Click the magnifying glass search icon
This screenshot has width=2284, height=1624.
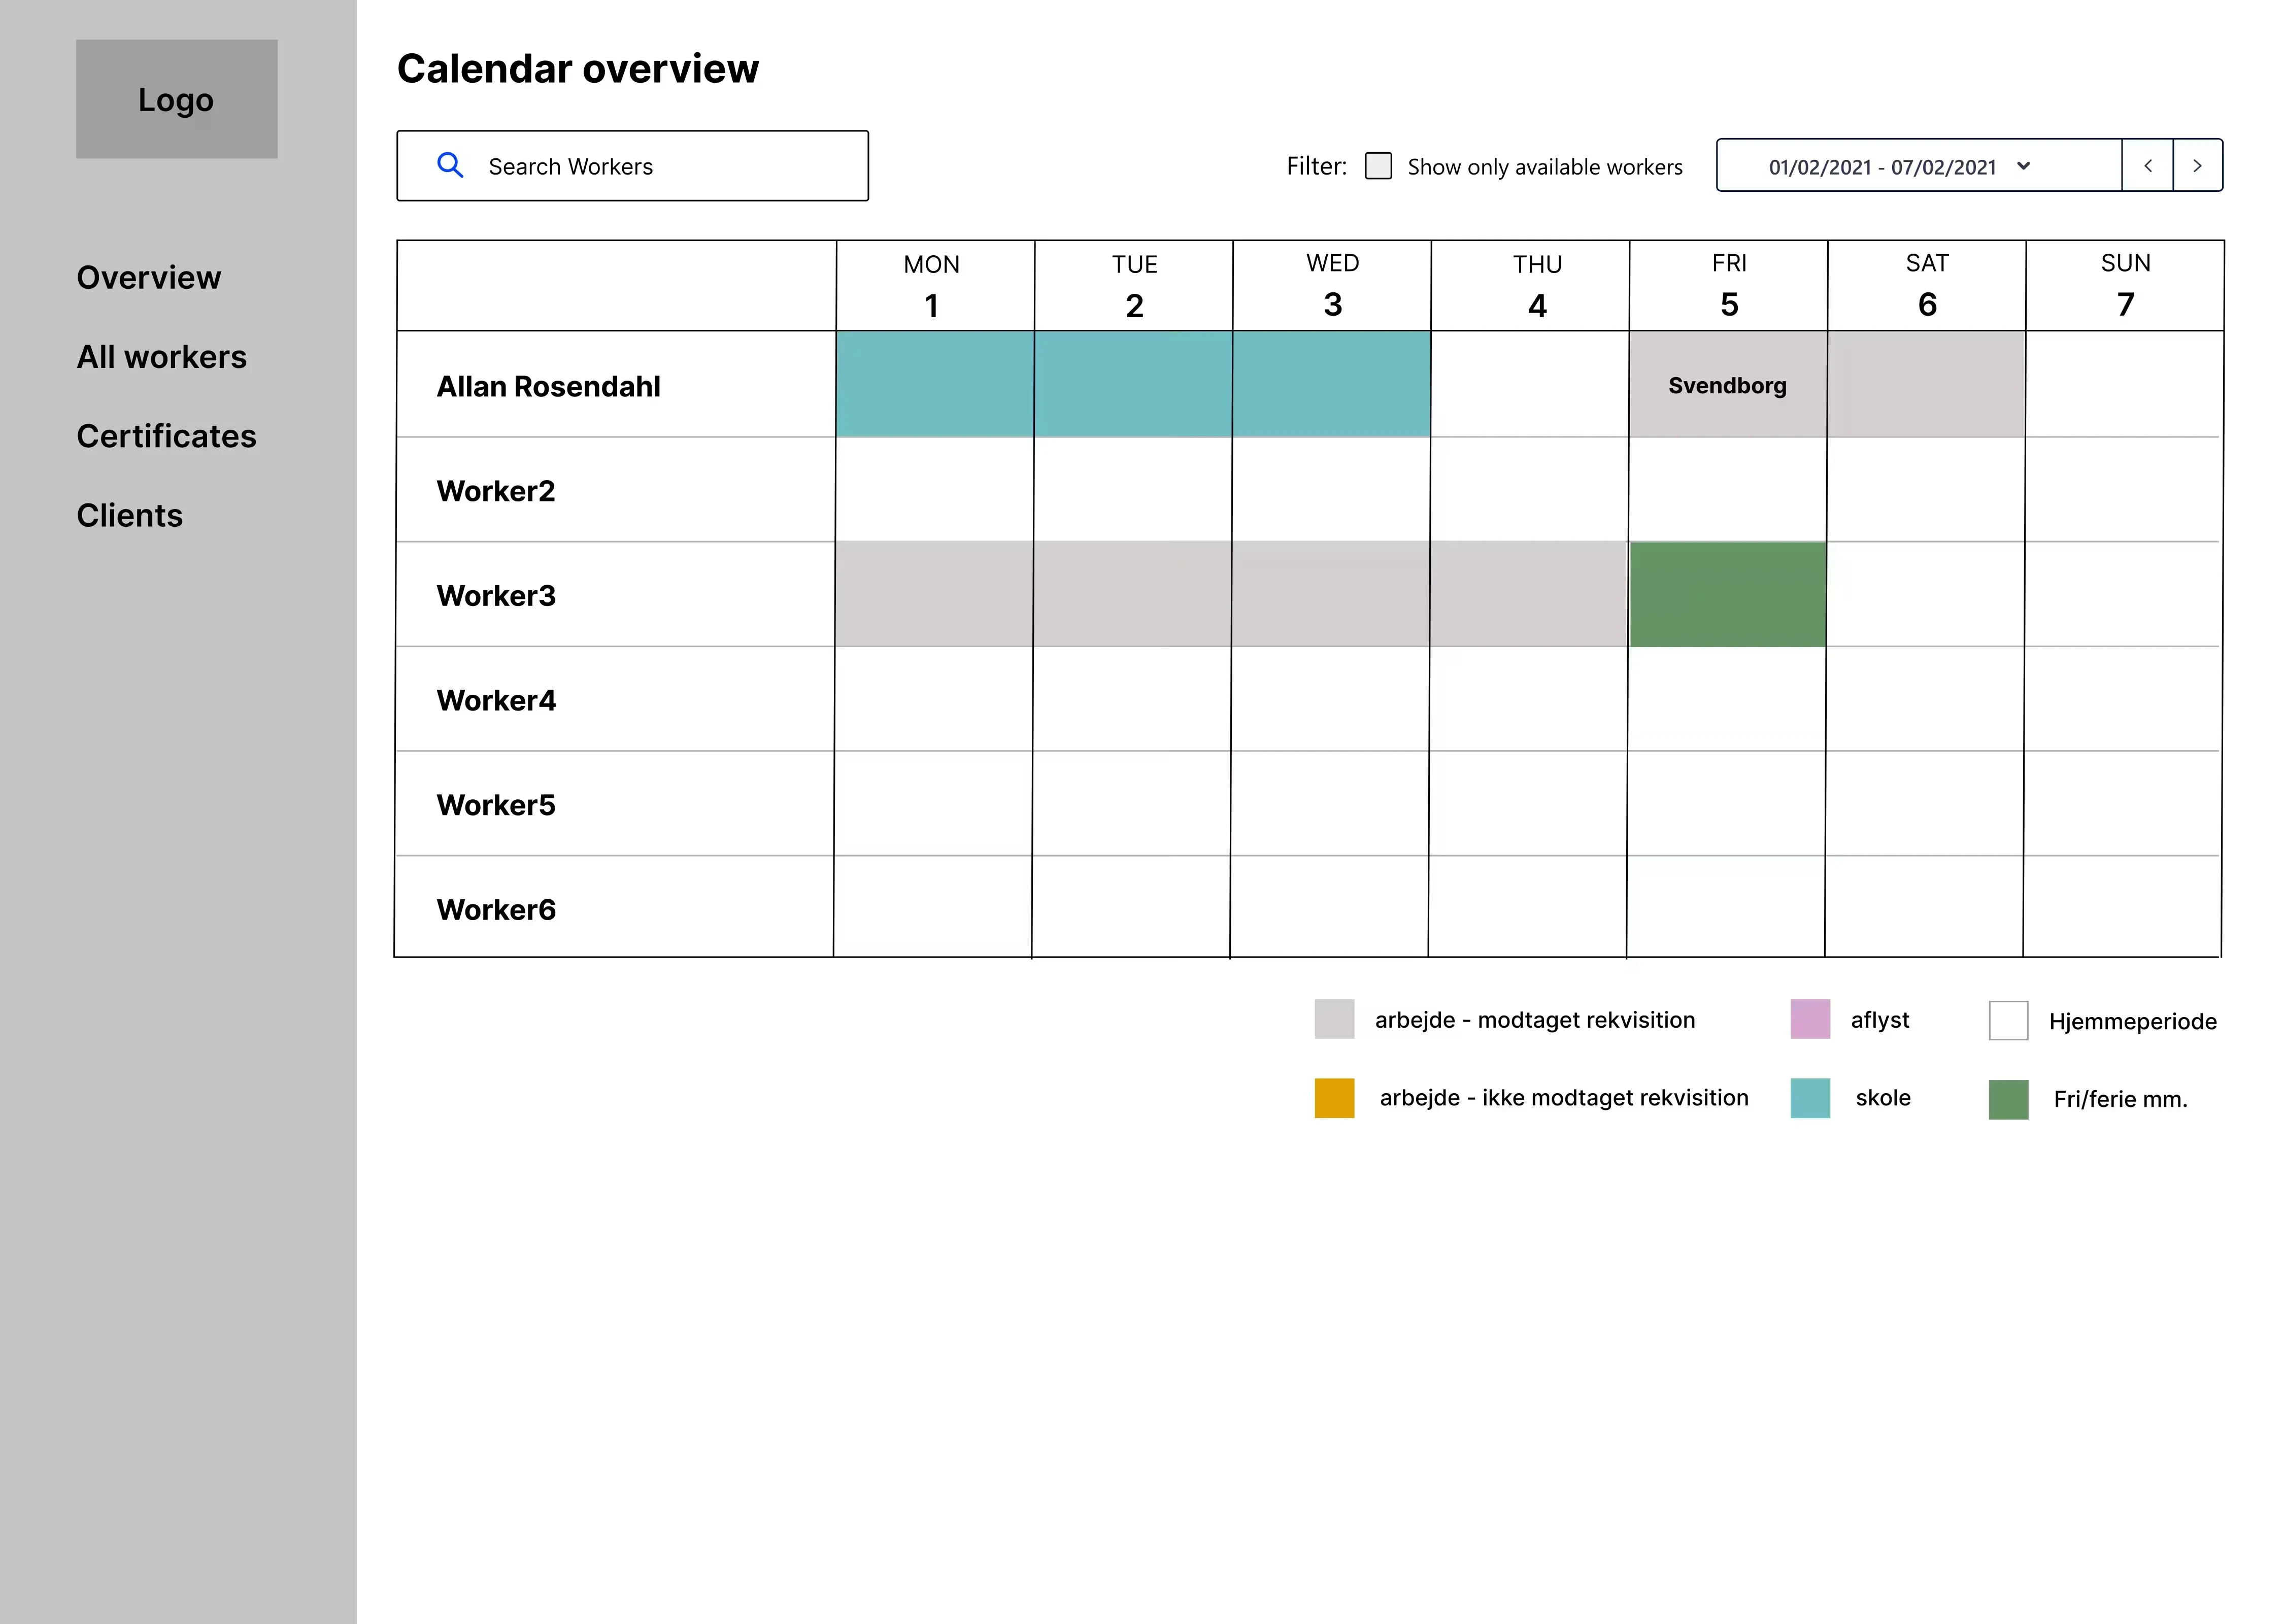pos(450,166)
